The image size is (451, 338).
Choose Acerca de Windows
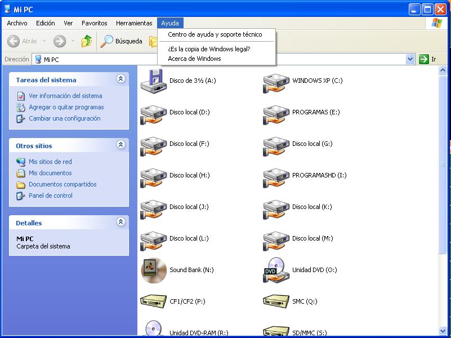point(217,59)
